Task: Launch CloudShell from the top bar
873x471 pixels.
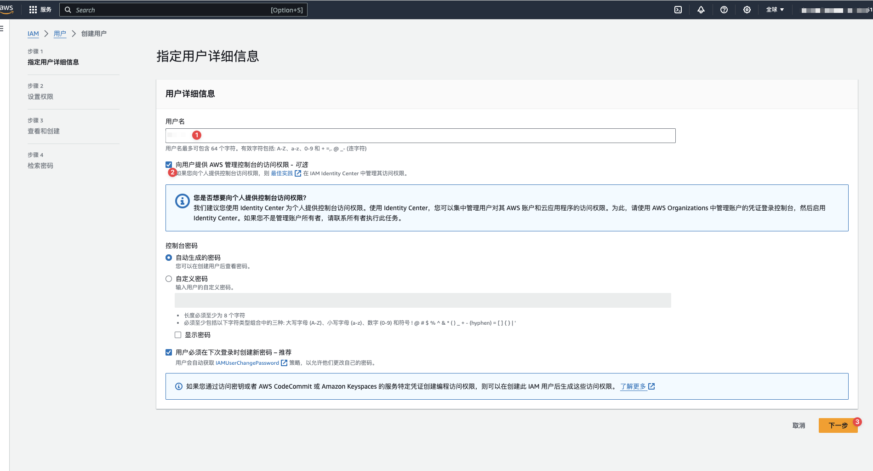Action: click(x=678, y=10)
